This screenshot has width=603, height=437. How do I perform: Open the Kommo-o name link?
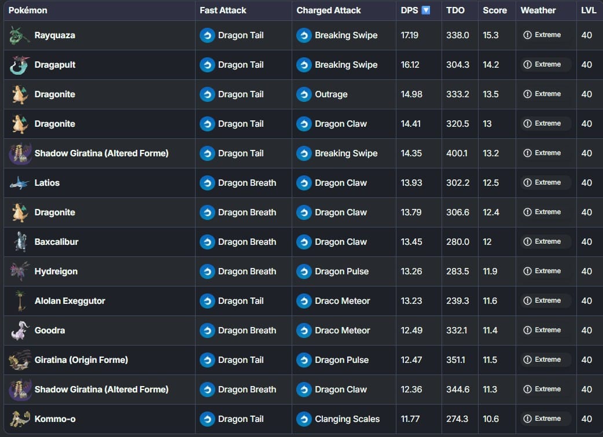[55, 419]
